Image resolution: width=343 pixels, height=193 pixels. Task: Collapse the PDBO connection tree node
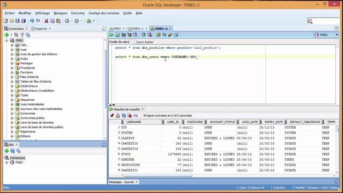6,41
